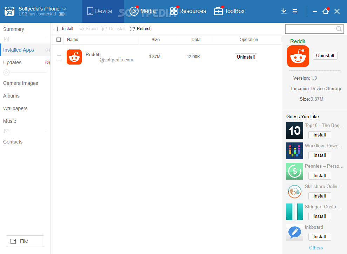Click the battery icon under device name

[62, 14]
